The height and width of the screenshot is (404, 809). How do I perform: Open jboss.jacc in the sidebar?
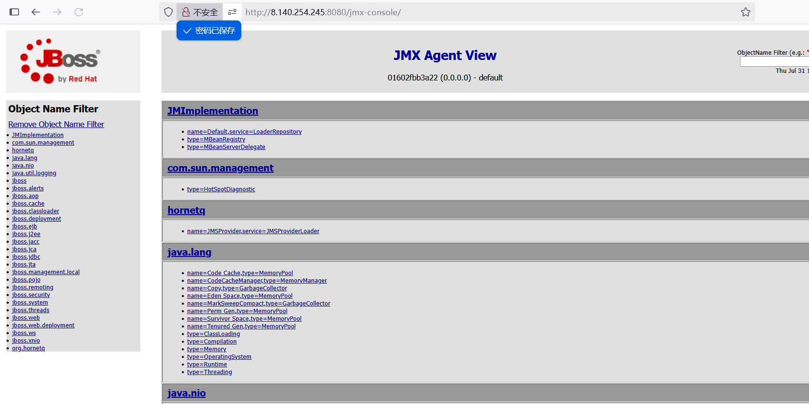tap(26, 242)
